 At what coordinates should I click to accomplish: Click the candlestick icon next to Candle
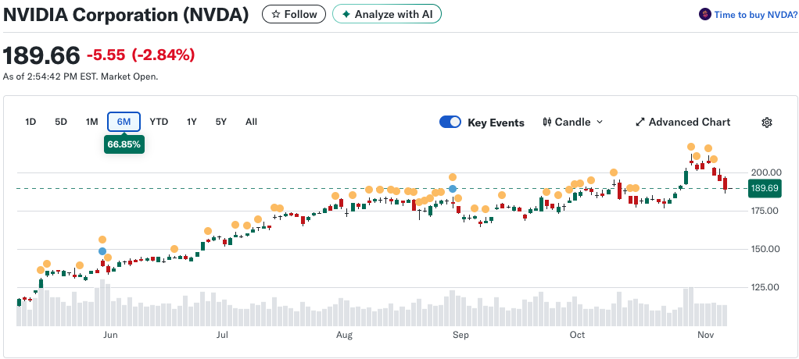(x=547, y=122)
